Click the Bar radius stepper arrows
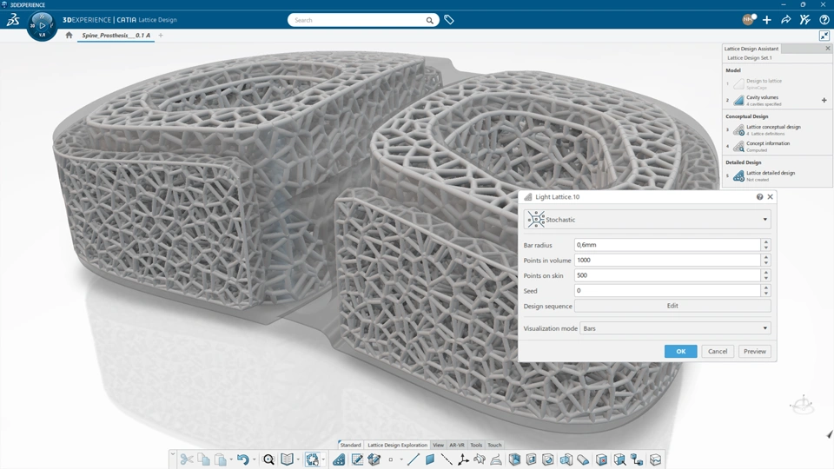834x469 pixels. click(x=765, y=245)
